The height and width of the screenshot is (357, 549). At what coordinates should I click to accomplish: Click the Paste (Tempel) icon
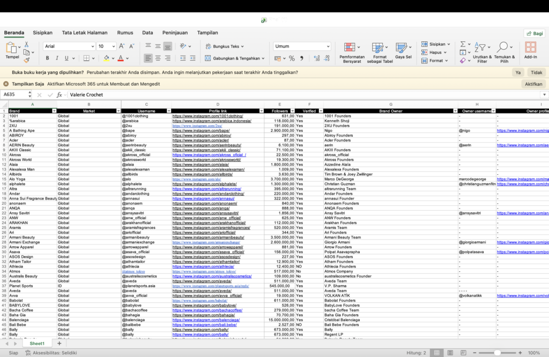coord(11,48)
